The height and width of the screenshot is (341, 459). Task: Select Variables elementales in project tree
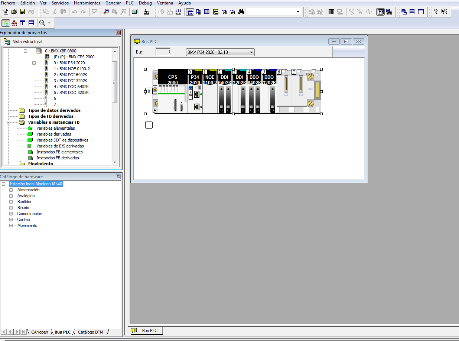pyautogui.click(x=55, y=128)
